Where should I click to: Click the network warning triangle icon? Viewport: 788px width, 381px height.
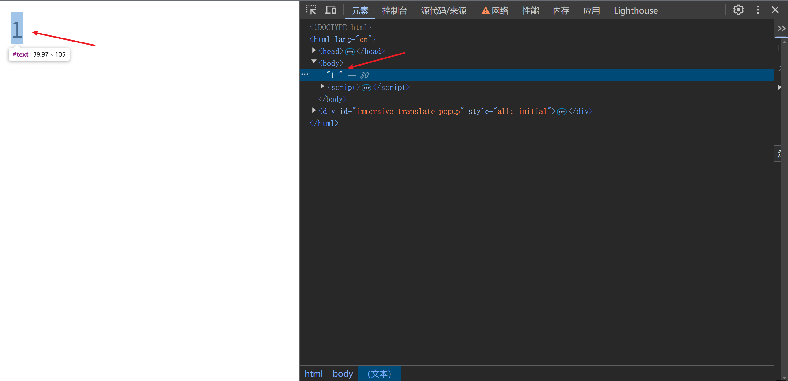tap(485, 10)
